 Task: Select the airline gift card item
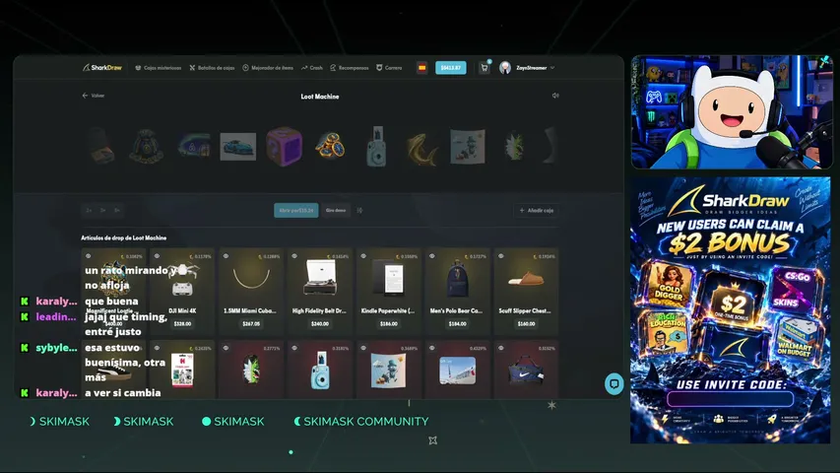(457, 371)
